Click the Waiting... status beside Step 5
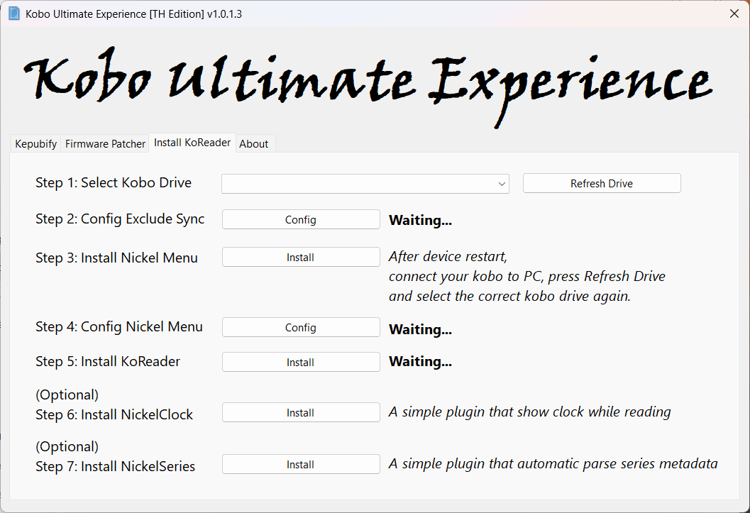This screenshot has height=513, width=750. tap(421, 361)
